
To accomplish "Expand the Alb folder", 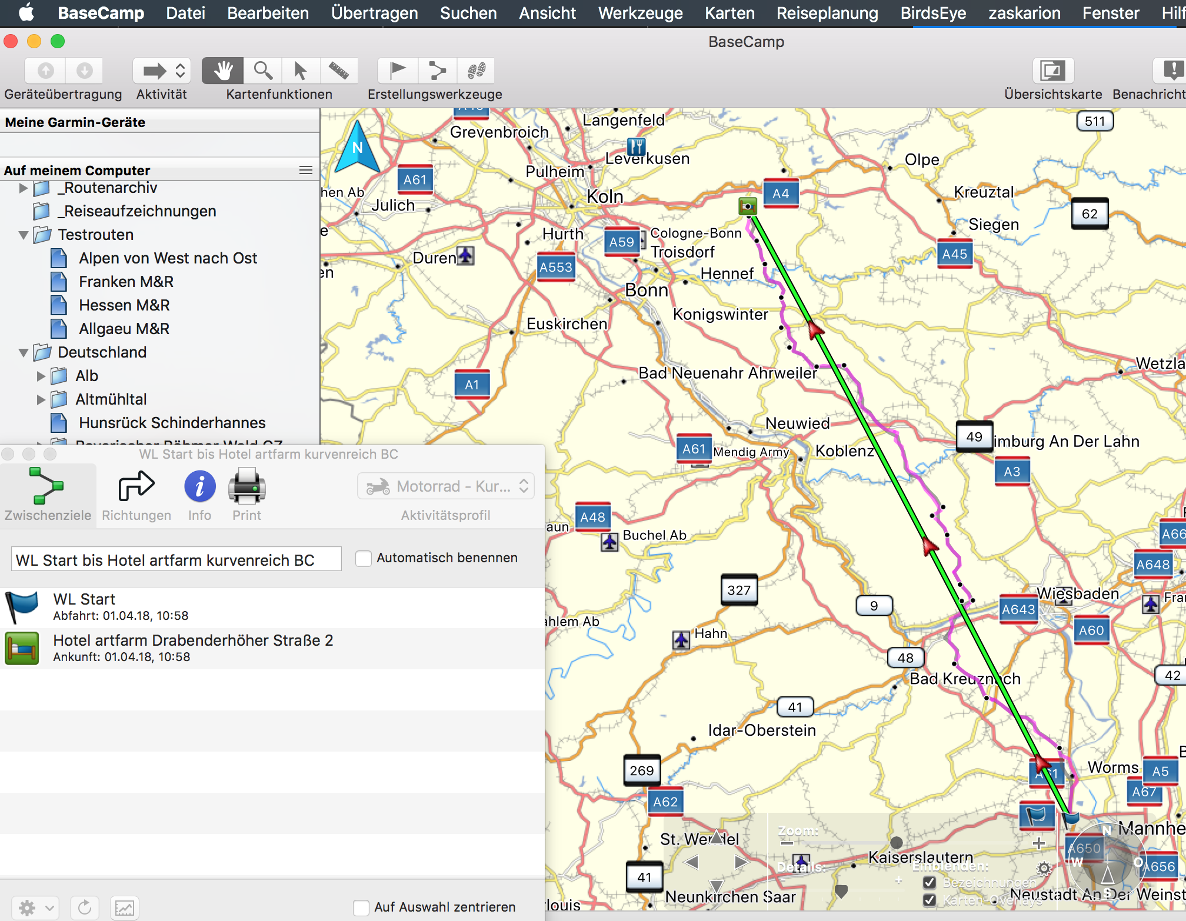I will 41,376.
